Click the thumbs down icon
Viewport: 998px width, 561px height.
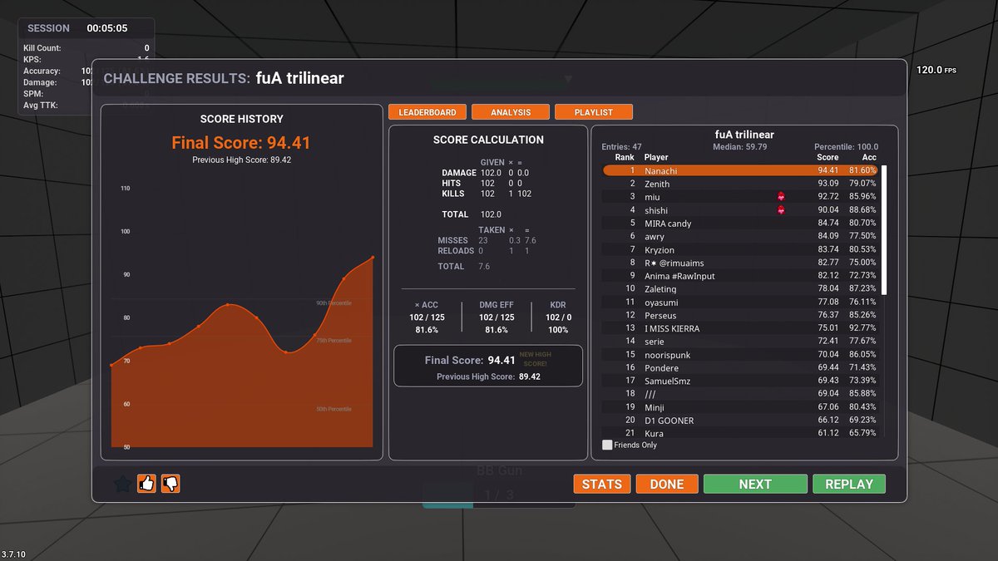point(170,483)
